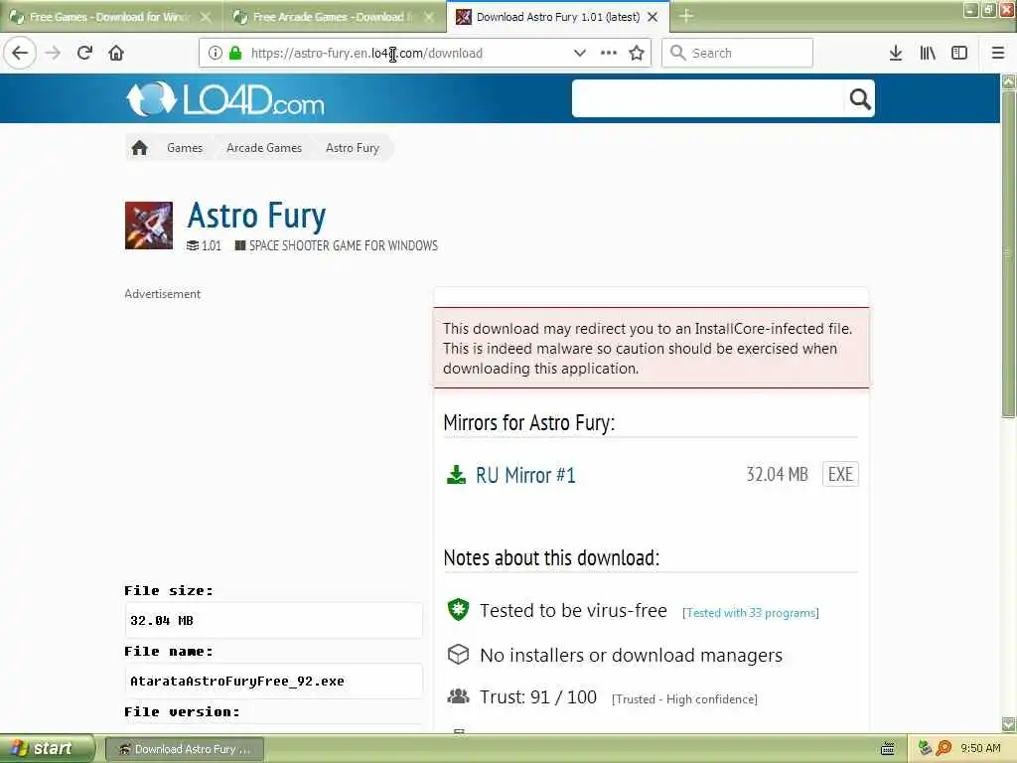Viewport: 1017px width, 763px height.
Task: Click the virus-free shield icon
Action: [x=458, y=609]
